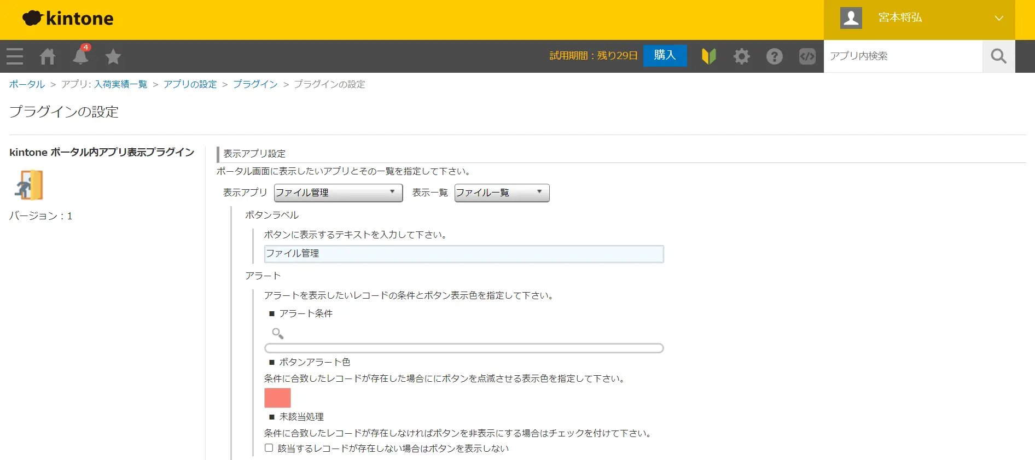Follow the プラグイン breadcrumb link
1035x460 pixels.
[x=255, y=84]
